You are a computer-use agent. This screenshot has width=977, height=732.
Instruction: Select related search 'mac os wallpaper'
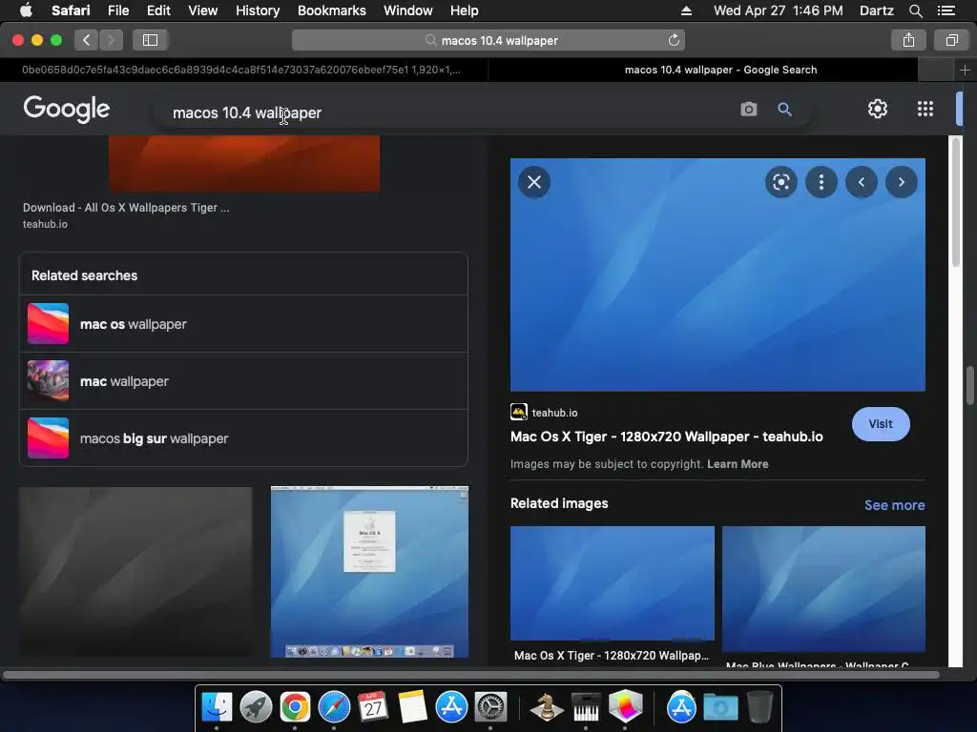tap(243, 324)
